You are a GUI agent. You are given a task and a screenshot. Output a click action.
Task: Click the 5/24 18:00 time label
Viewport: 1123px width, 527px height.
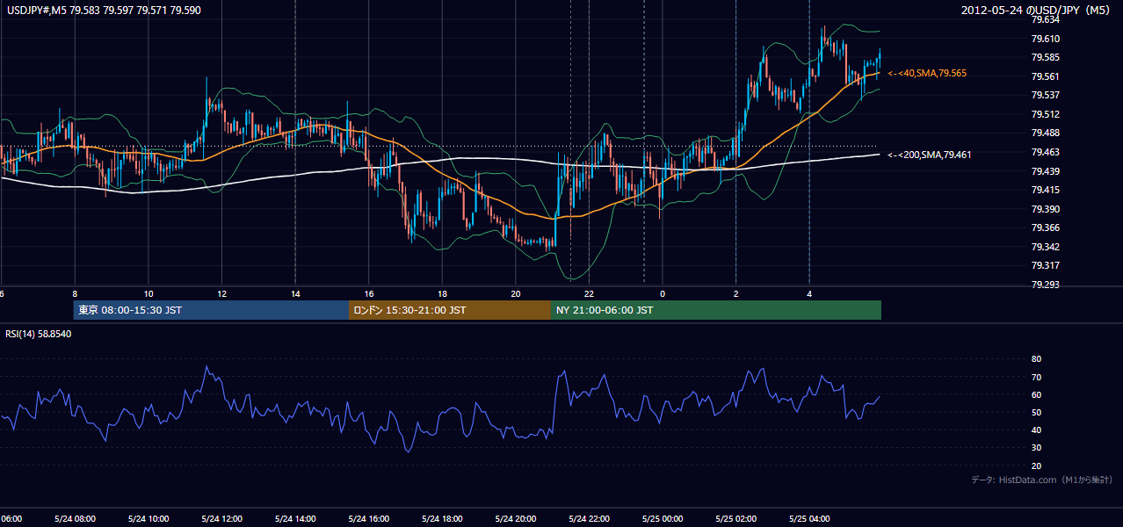(x=442, y=519)
